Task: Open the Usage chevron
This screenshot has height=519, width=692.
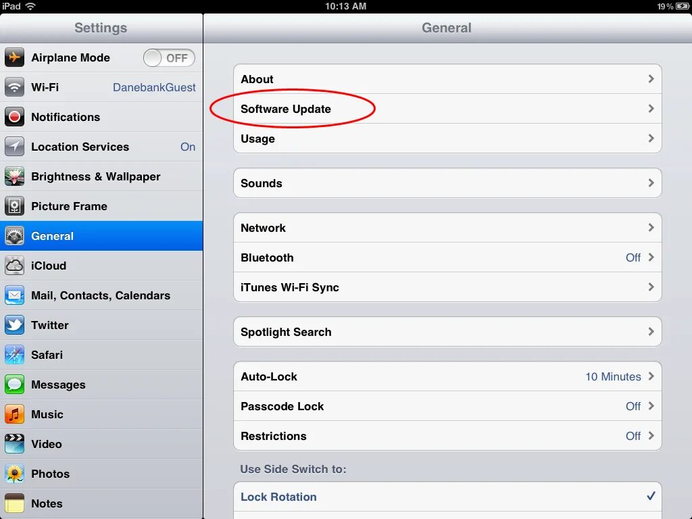Action: (651, 138)
